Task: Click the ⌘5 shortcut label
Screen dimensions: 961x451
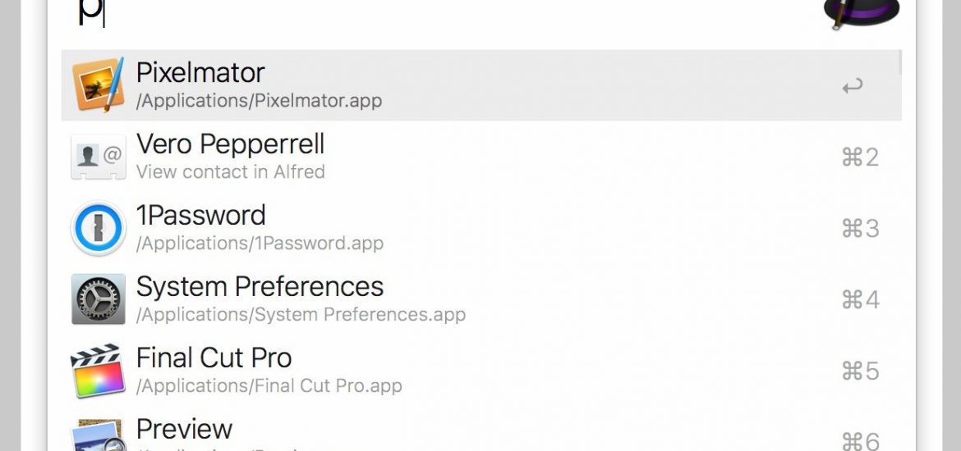Action: [x=861, y=371]
